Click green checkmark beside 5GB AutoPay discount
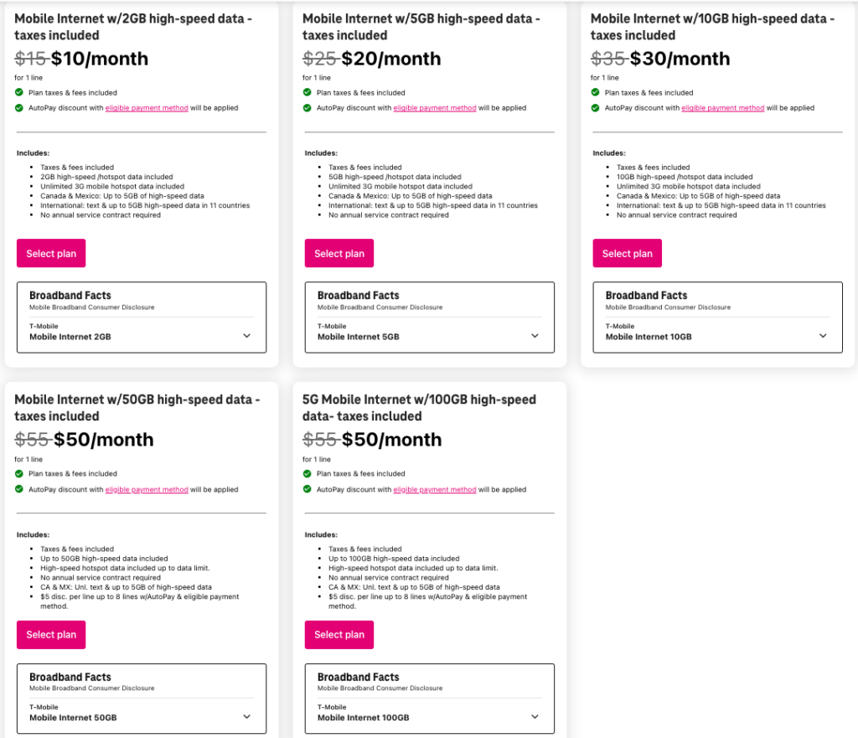858x738 pixels. pyautogui.click(x=307, y=108)
